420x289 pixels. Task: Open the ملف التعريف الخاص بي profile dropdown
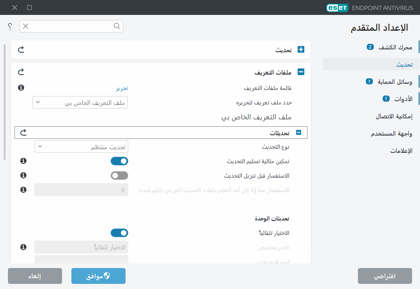[80, 103]
